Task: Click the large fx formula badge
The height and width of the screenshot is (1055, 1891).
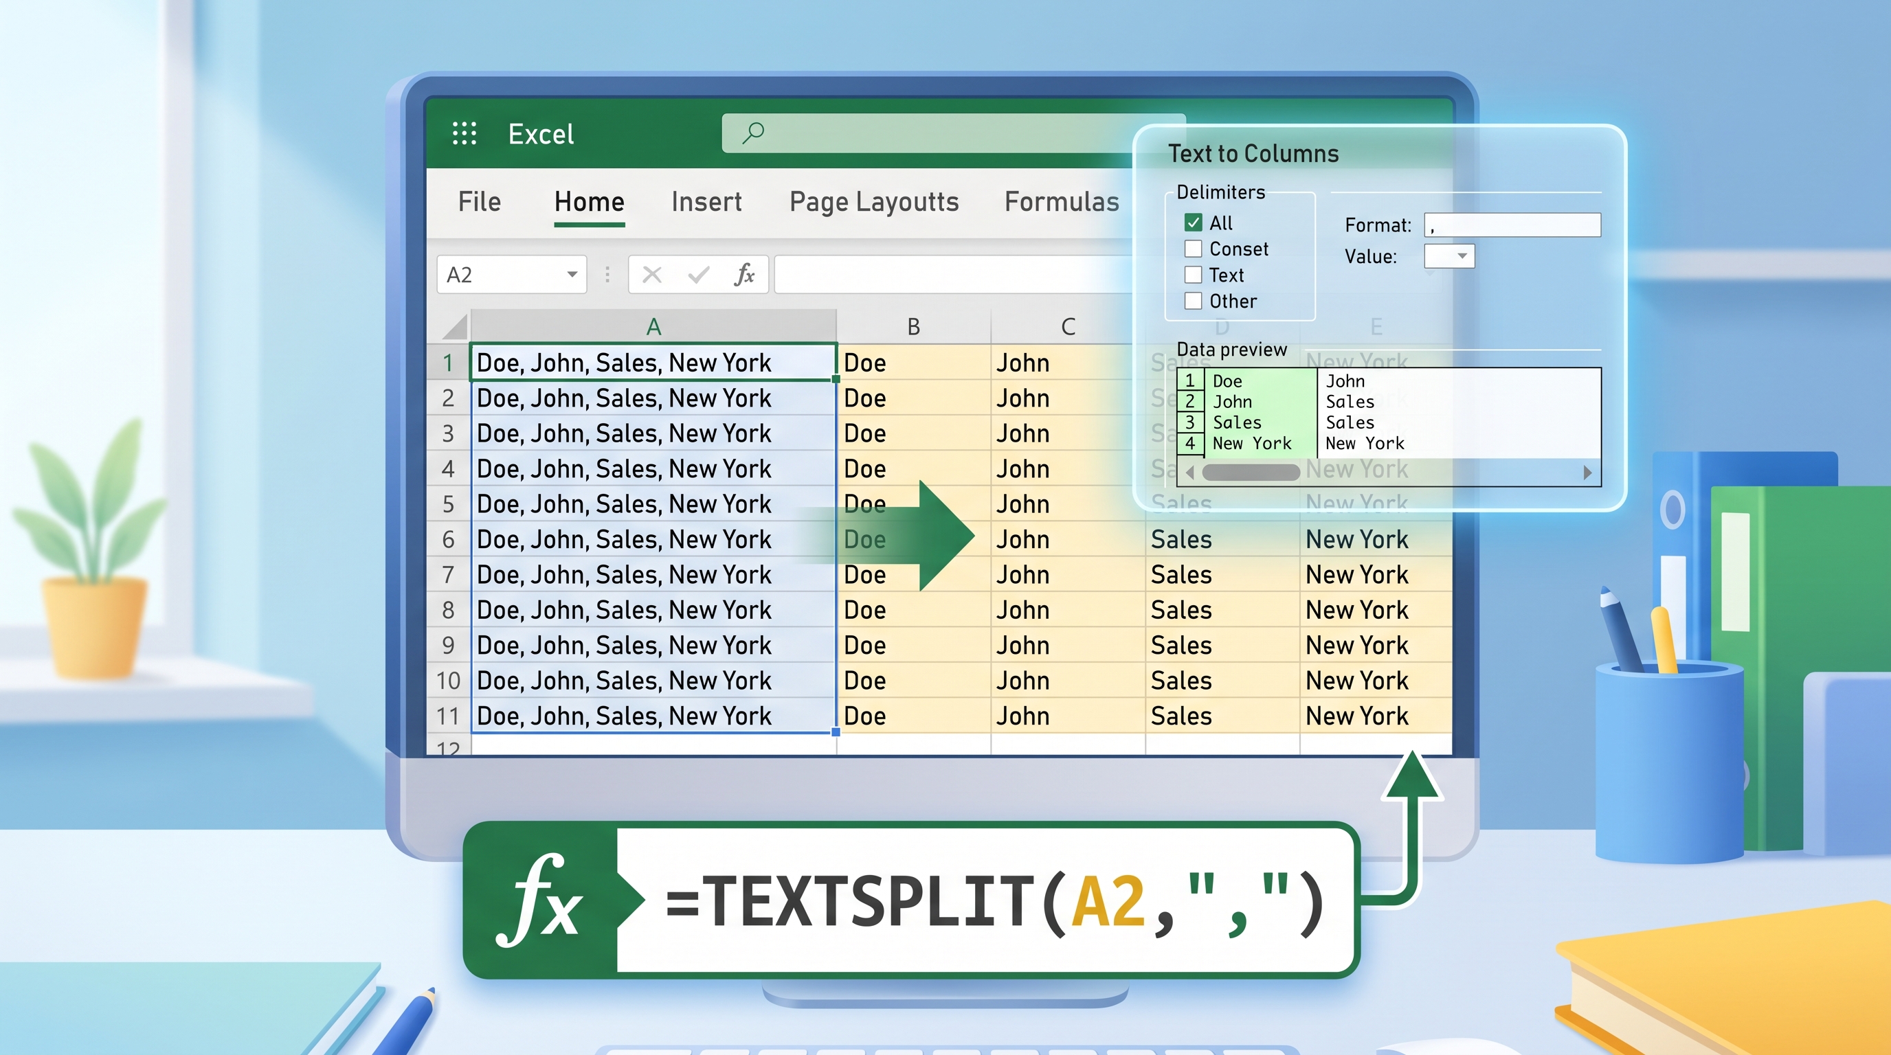Action: coord(541,902)
